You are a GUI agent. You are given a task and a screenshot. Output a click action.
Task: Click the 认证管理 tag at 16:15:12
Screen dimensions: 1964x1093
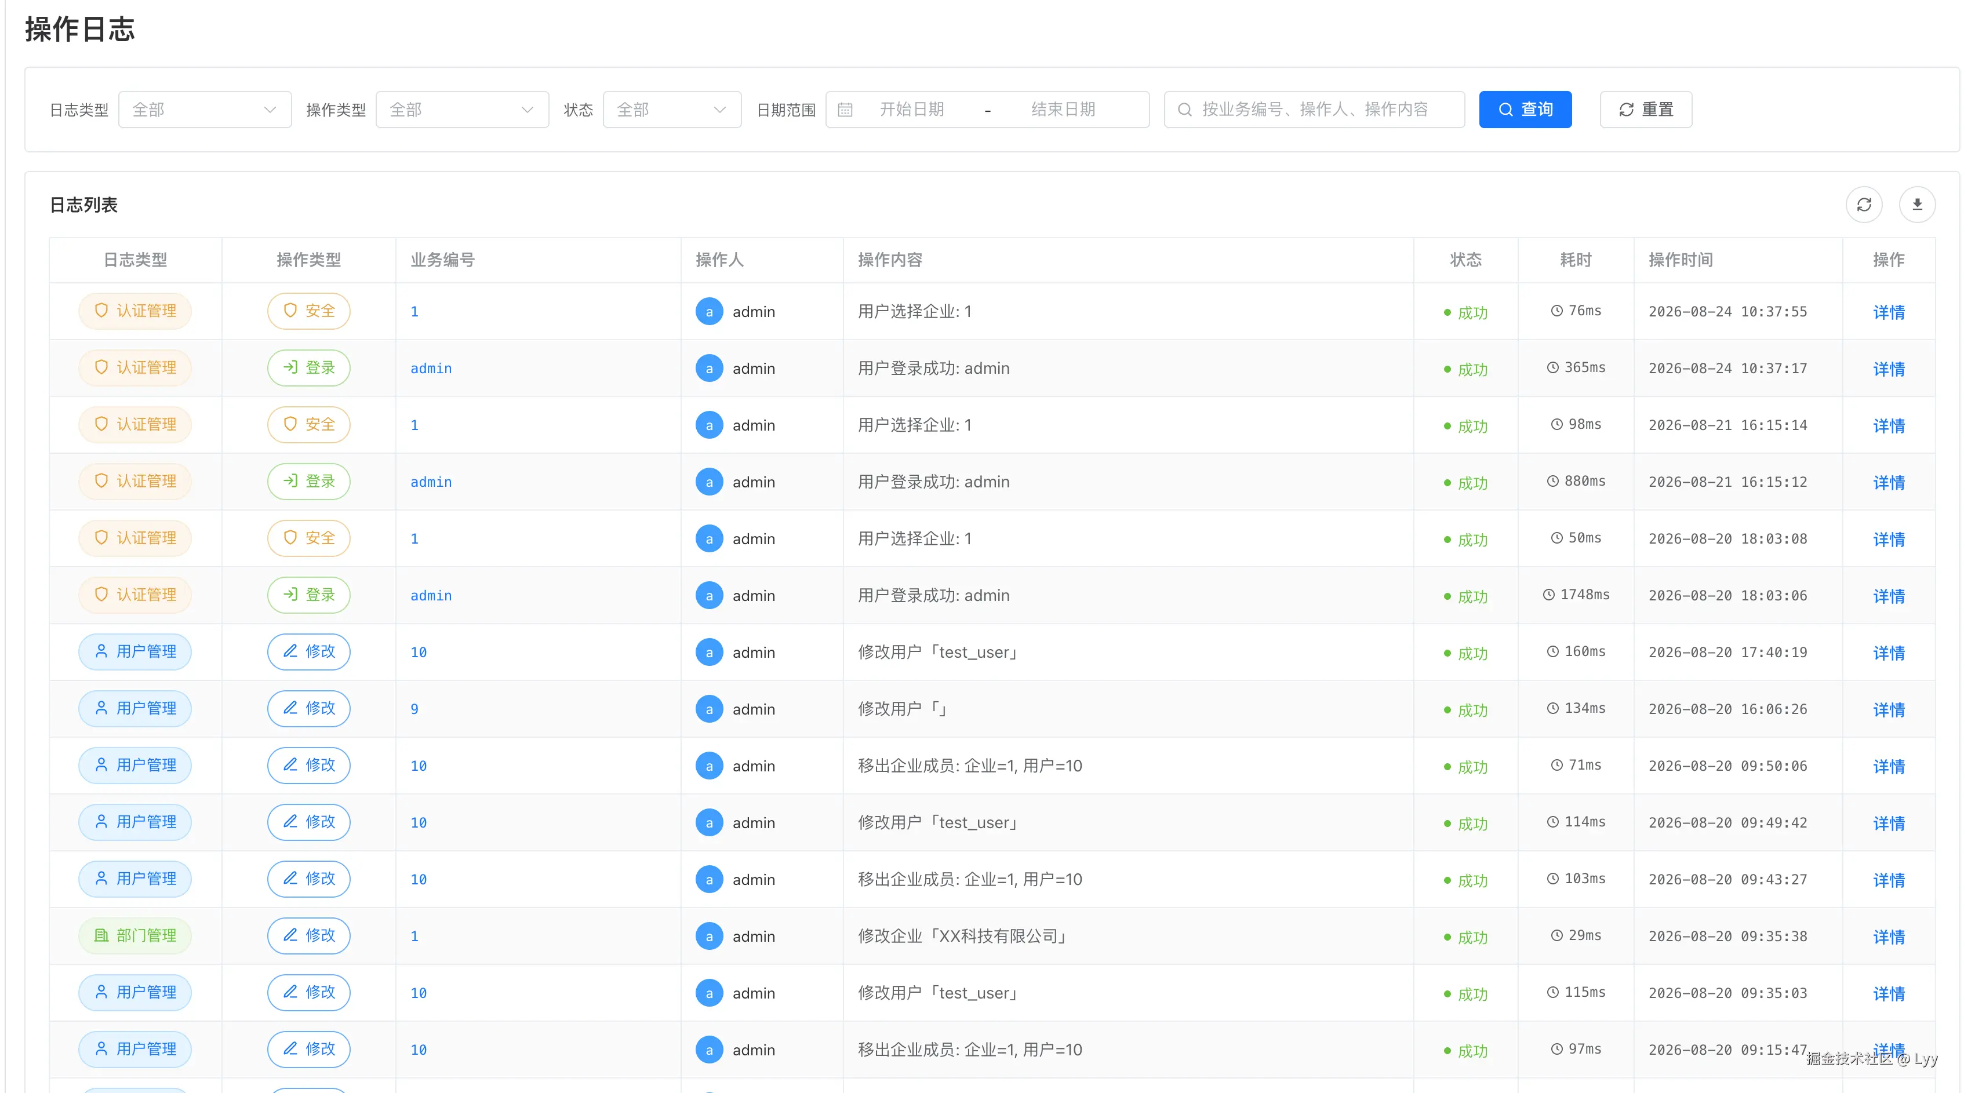(135, 481)
